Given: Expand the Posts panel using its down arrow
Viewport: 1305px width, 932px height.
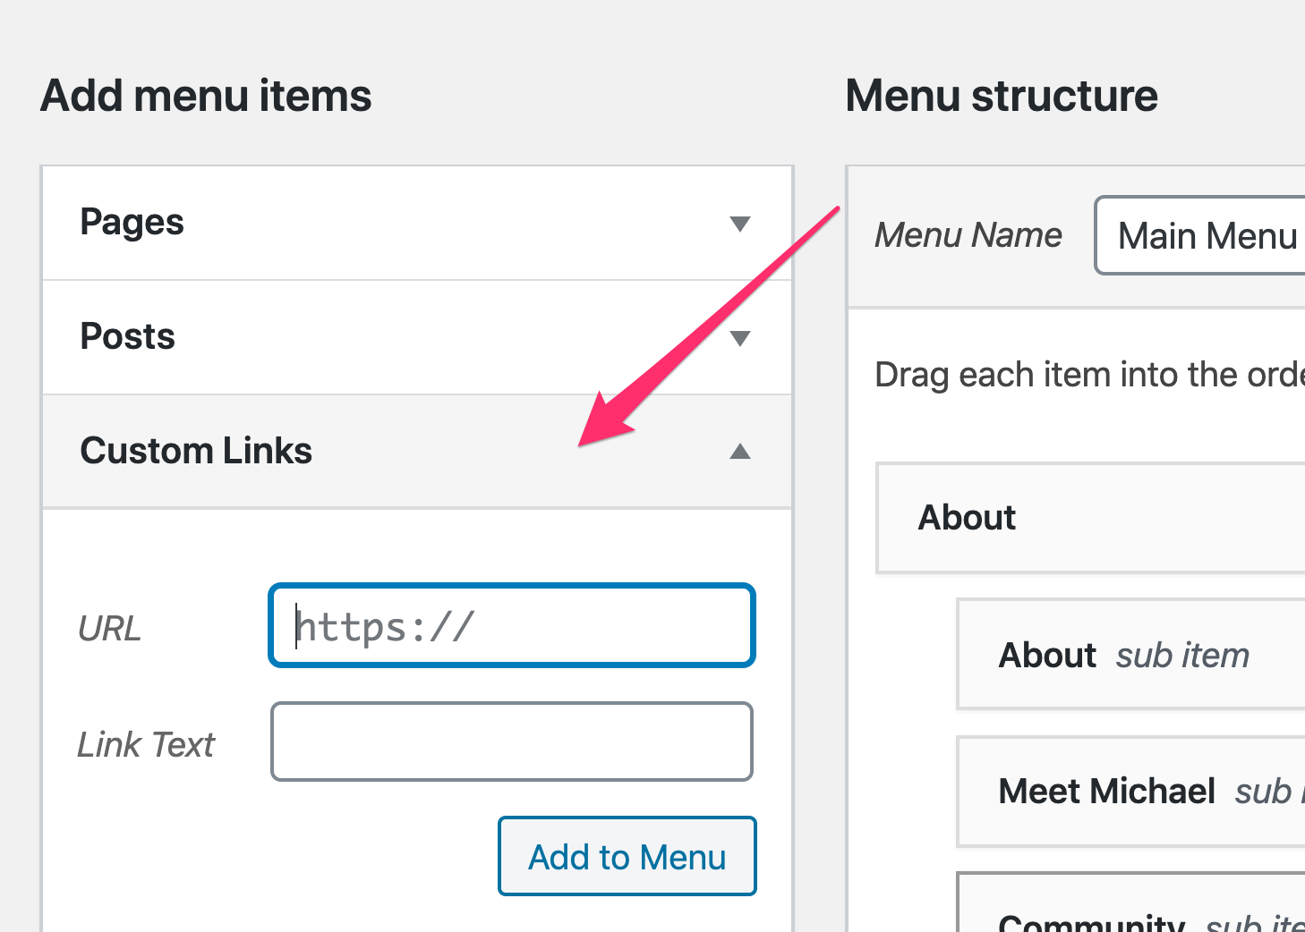Looking at the screenshot, I should [x=739, y=338].
